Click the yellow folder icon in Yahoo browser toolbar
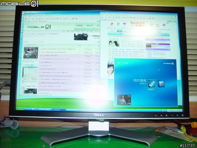 pos(148,18)
